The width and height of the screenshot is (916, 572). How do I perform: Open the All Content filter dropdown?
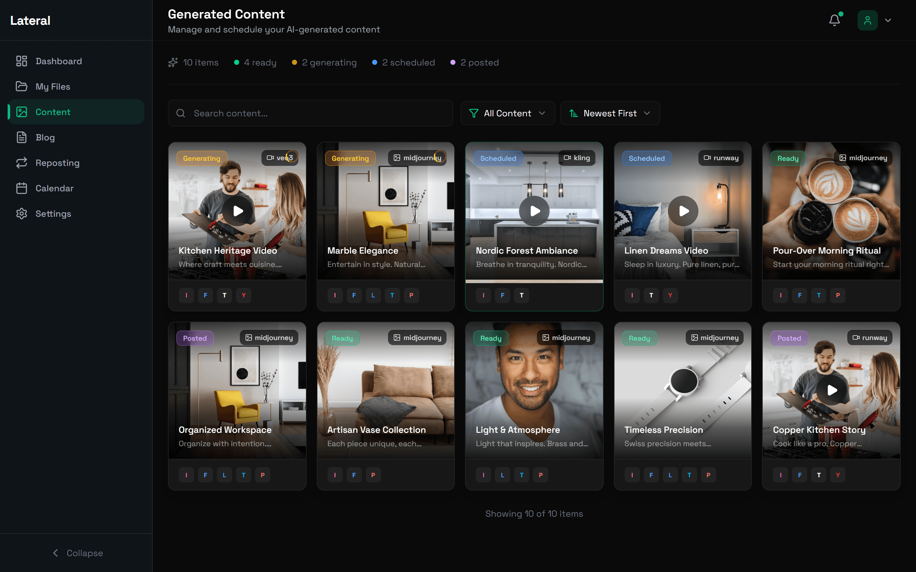click(x=507, y=113)
